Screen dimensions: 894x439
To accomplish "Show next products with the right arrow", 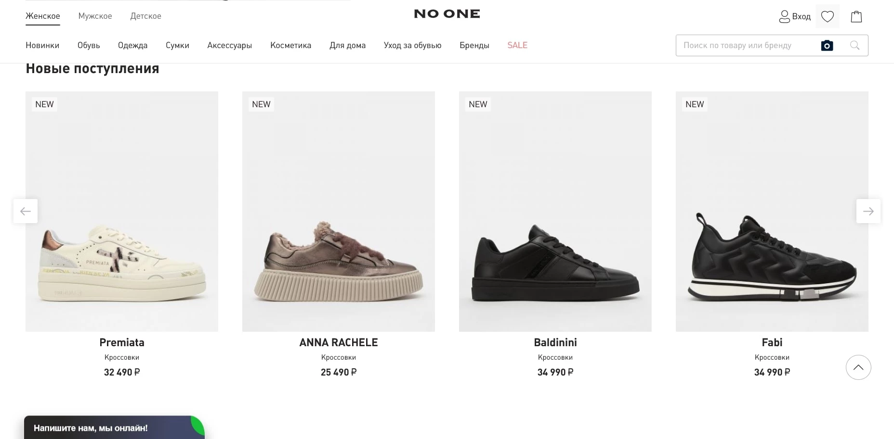I will (x=868, y=211).
